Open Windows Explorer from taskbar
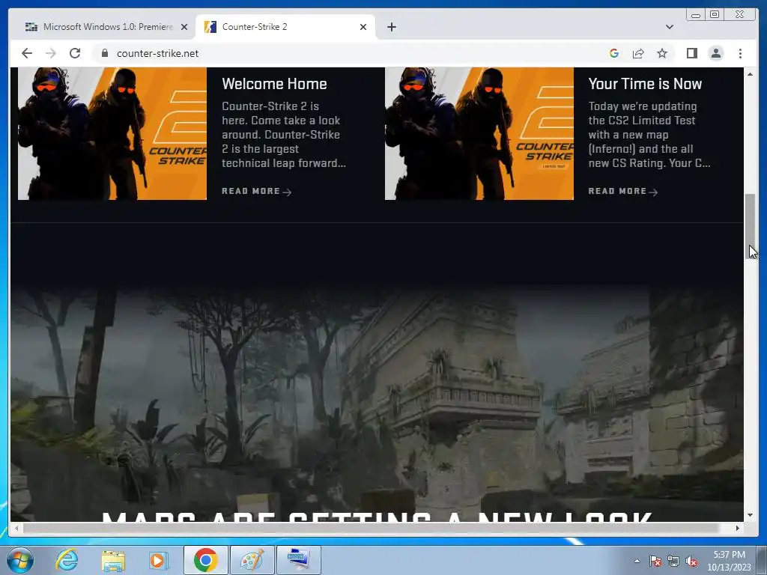Screen dimensions: 767x575 tap(113, 560)
